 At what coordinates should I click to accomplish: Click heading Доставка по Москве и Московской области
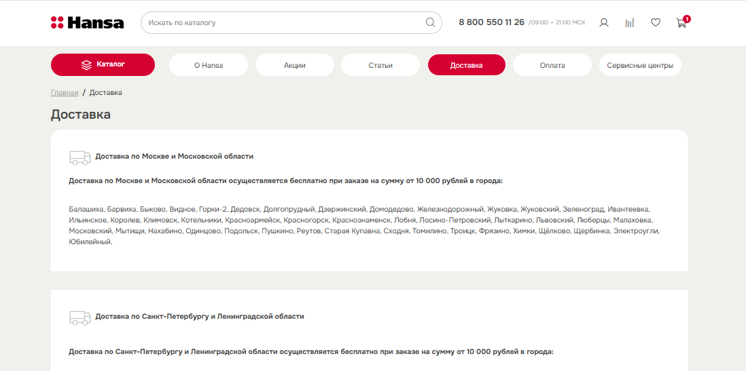click(174, 156)
